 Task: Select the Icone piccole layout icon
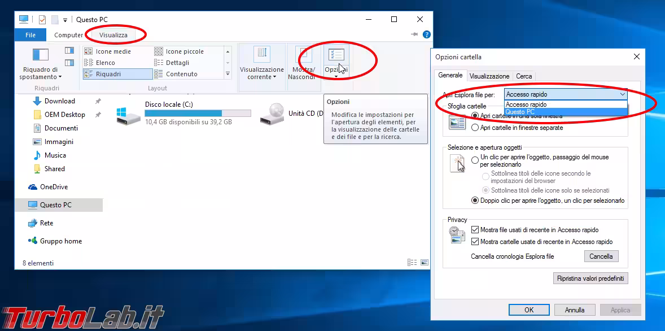coord(158,51)
